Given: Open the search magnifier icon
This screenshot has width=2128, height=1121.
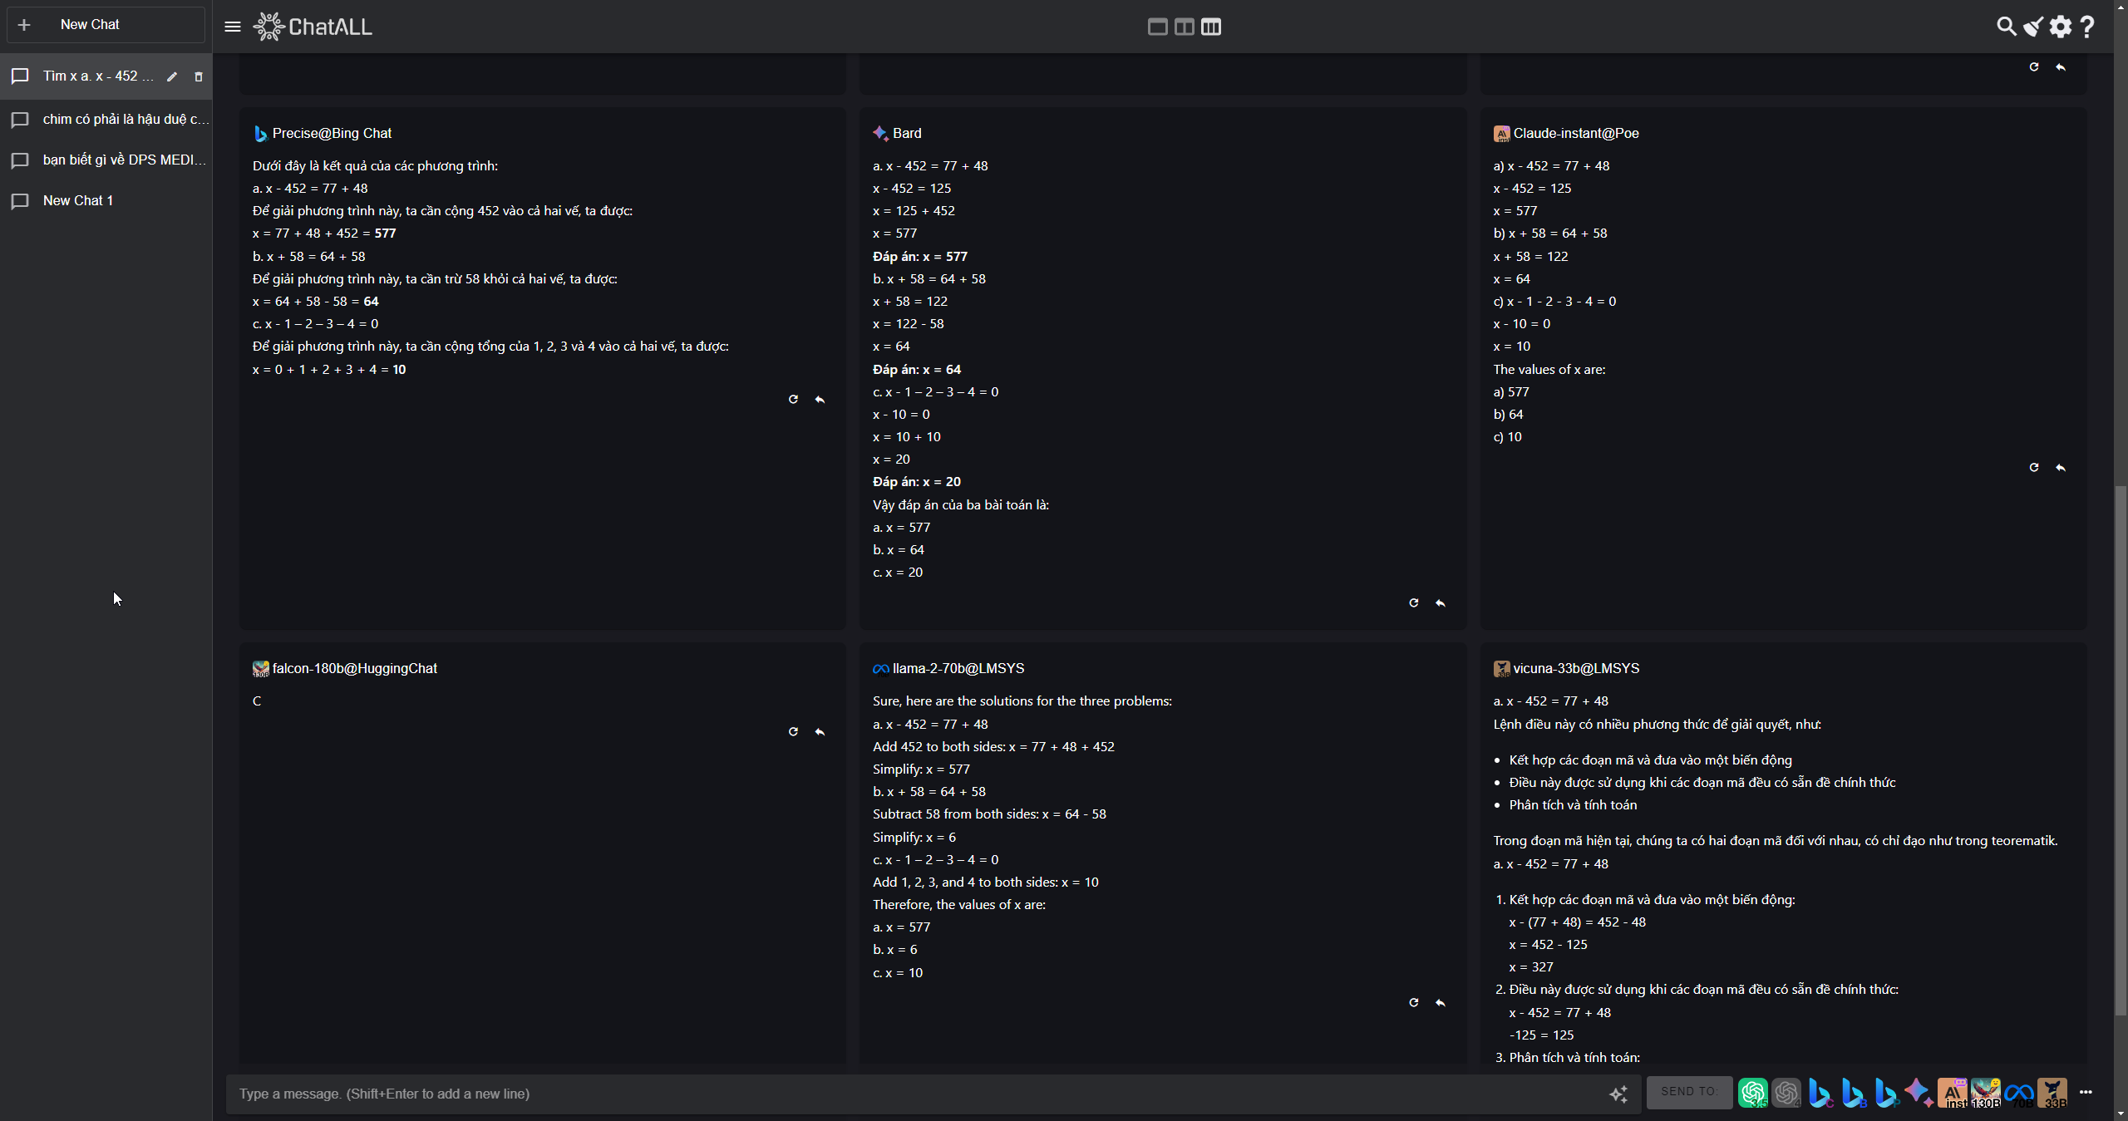Looking at the screenshot, I should coord(2006,27).
